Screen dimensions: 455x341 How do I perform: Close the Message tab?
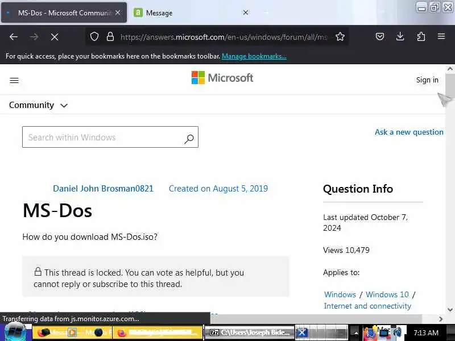tap(246, 13)
